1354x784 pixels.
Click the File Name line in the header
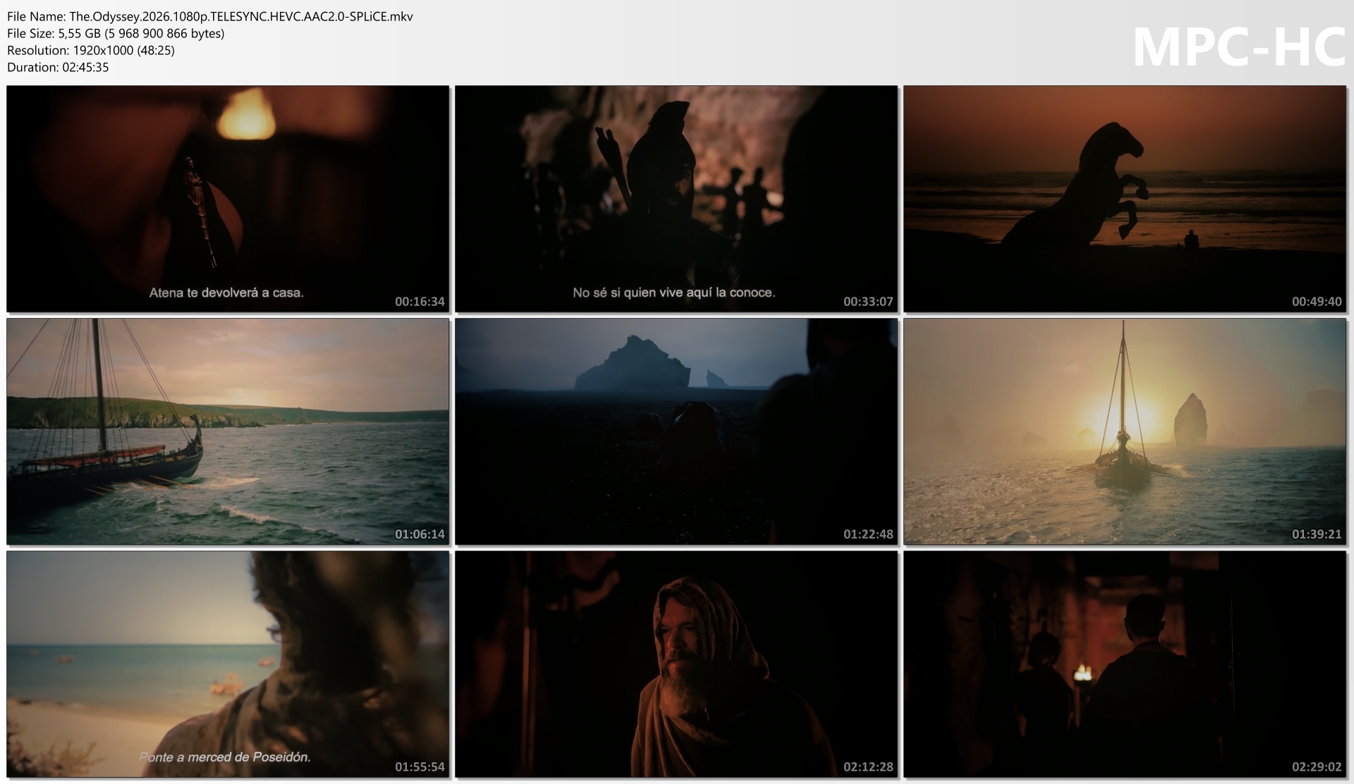point(210,16)
